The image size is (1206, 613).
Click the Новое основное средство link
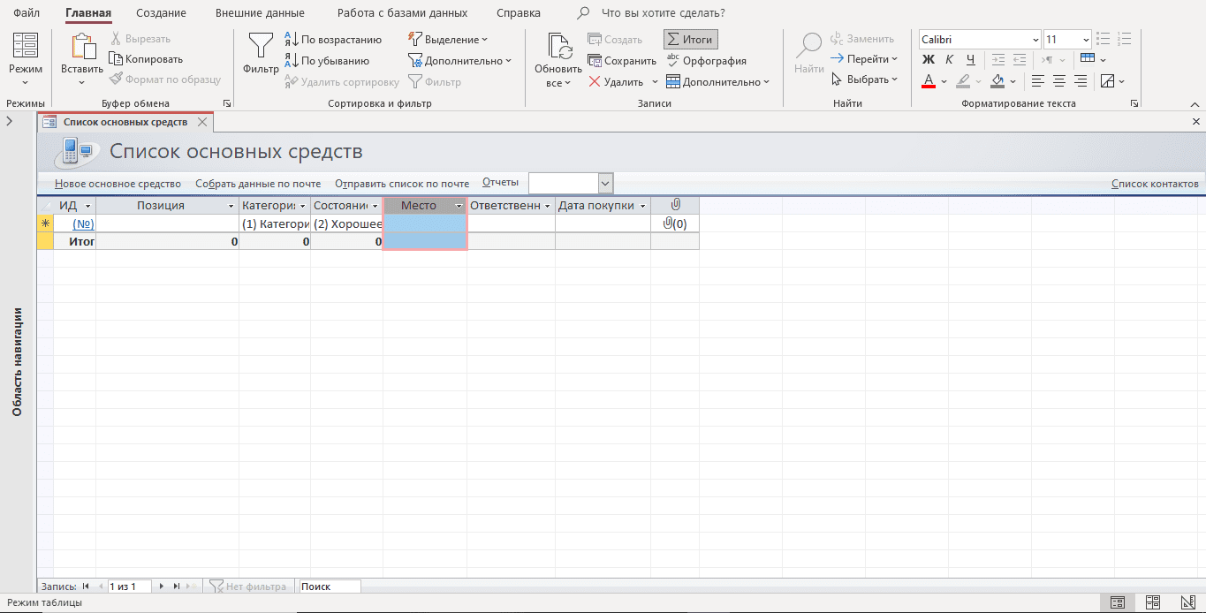tap(118, 184)
